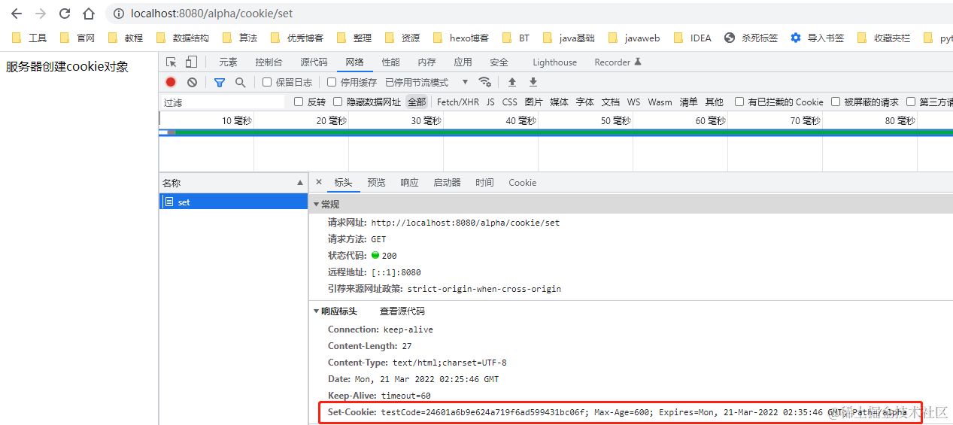Open the 官网 bookmark folder
This screenshot has height=425, width=953.
coord(77,38)
